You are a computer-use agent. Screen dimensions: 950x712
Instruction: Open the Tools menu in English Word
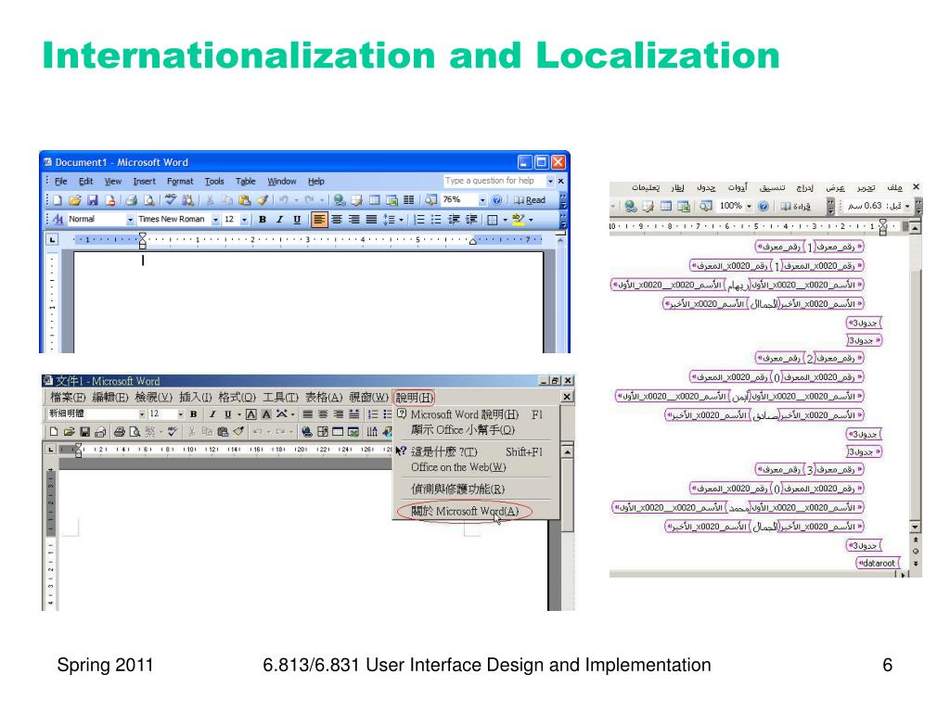pyautogui.click(x=214, y=181)
